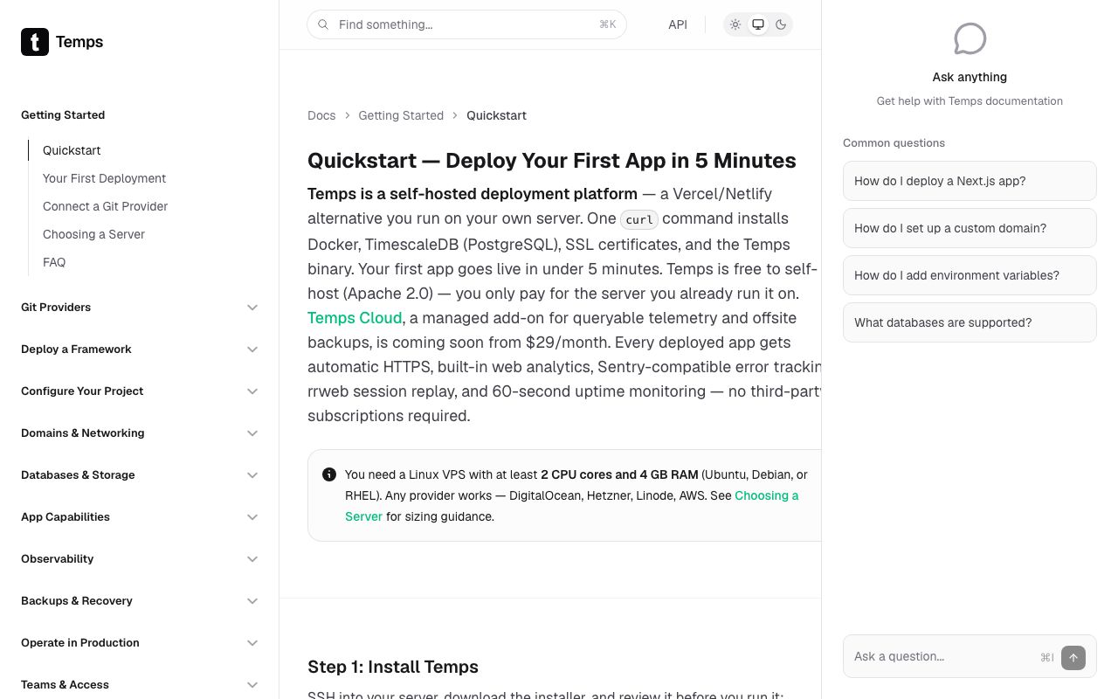Click the Getting Started breadcrumb
The width and height of the screenshot is (1118, 699).
tap(401, 115)
